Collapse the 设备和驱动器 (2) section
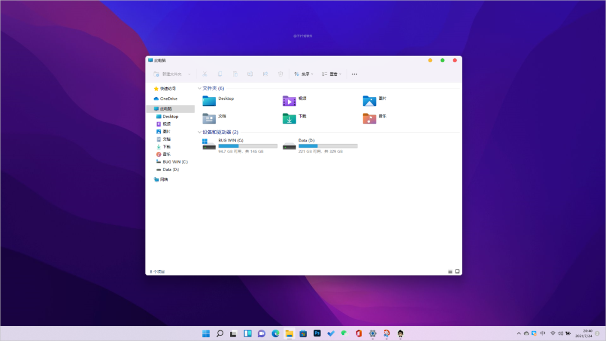 199,132
